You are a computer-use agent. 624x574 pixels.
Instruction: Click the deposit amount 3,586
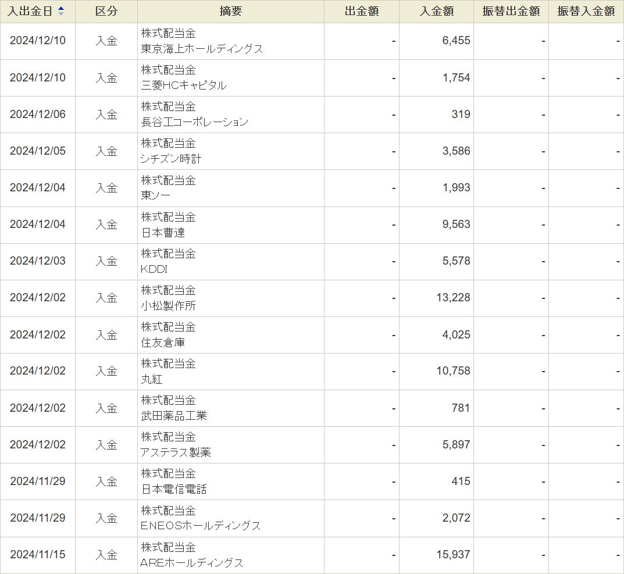[x=456, y=151]
